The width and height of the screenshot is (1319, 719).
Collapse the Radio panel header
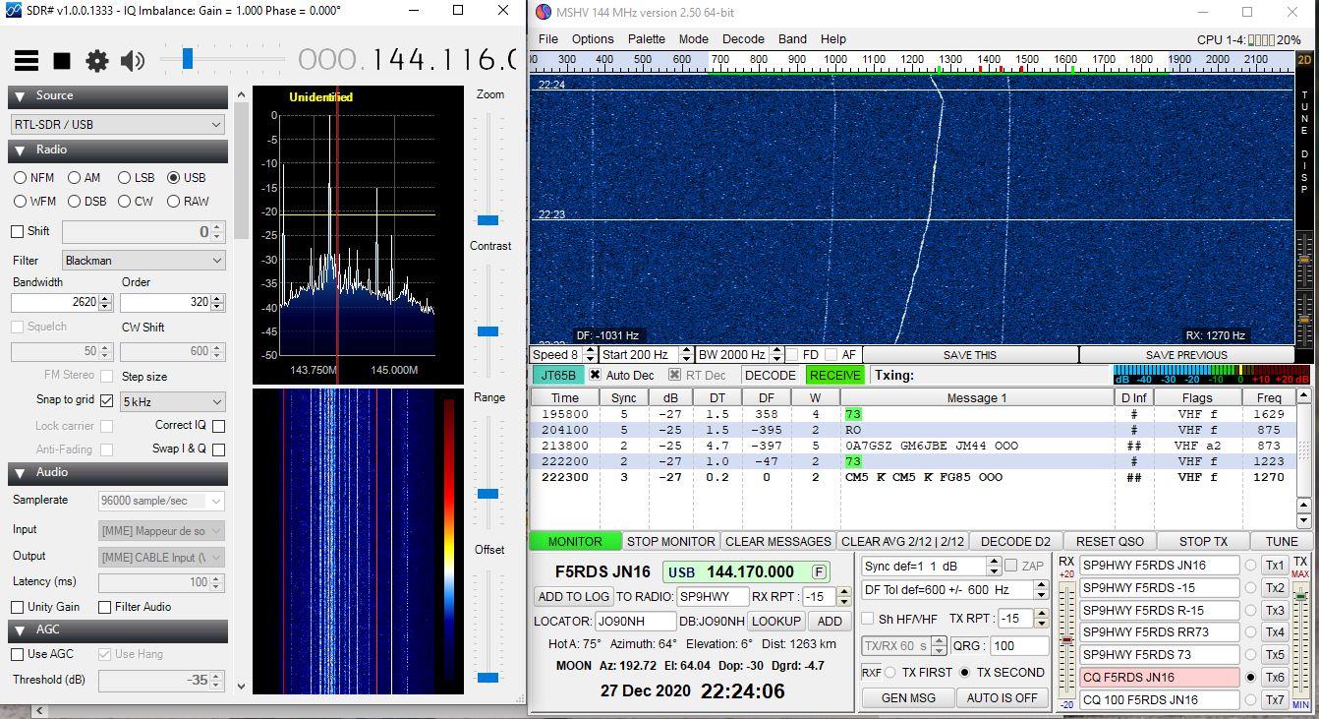tap(118, 150)
